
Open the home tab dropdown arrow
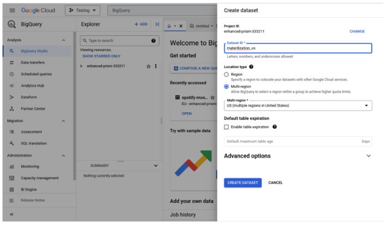(x=175, y=26)
